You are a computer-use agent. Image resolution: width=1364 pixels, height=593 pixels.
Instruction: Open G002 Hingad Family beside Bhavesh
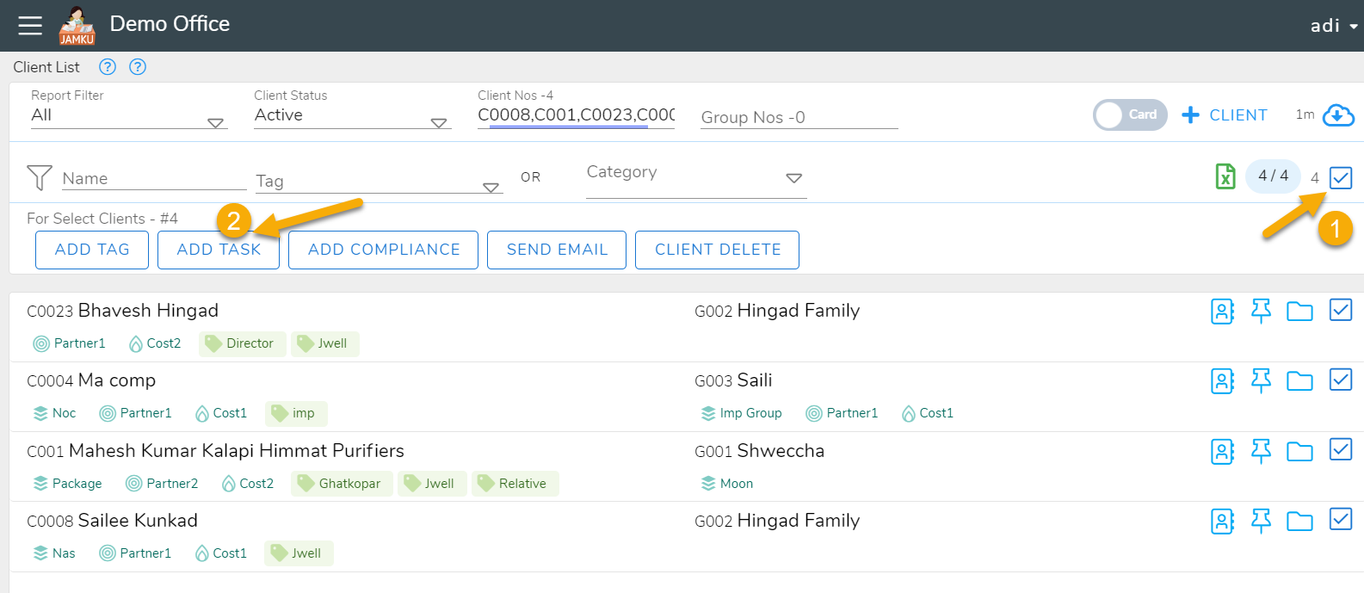tap(777, 311)
